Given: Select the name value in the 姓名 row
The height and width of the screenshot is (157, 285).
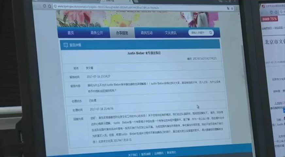Looking at the screenshot, I should tap(90, 68).
